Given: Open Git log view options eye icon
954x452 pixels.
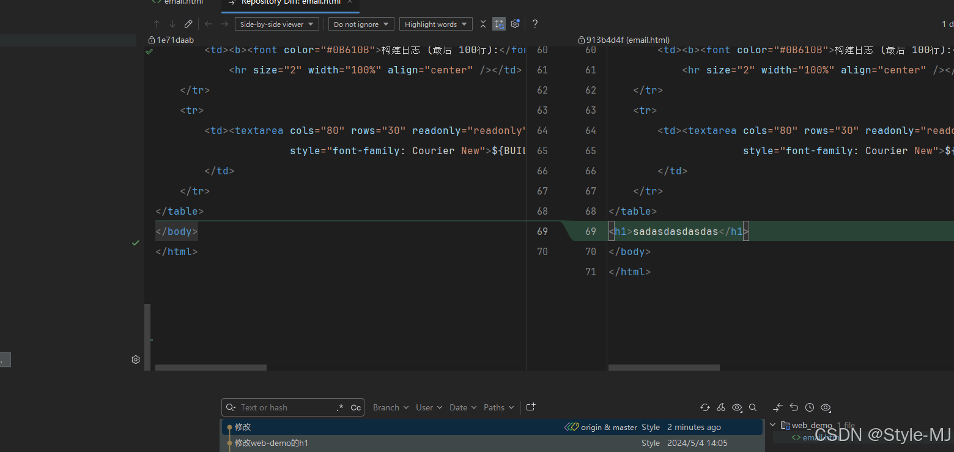Looking at the screenshot, I should click(x=738, y=407).
